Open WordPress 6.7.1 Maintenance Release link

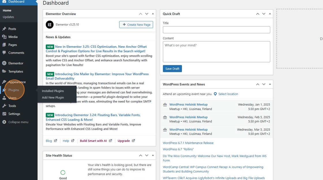pos(188,143)
